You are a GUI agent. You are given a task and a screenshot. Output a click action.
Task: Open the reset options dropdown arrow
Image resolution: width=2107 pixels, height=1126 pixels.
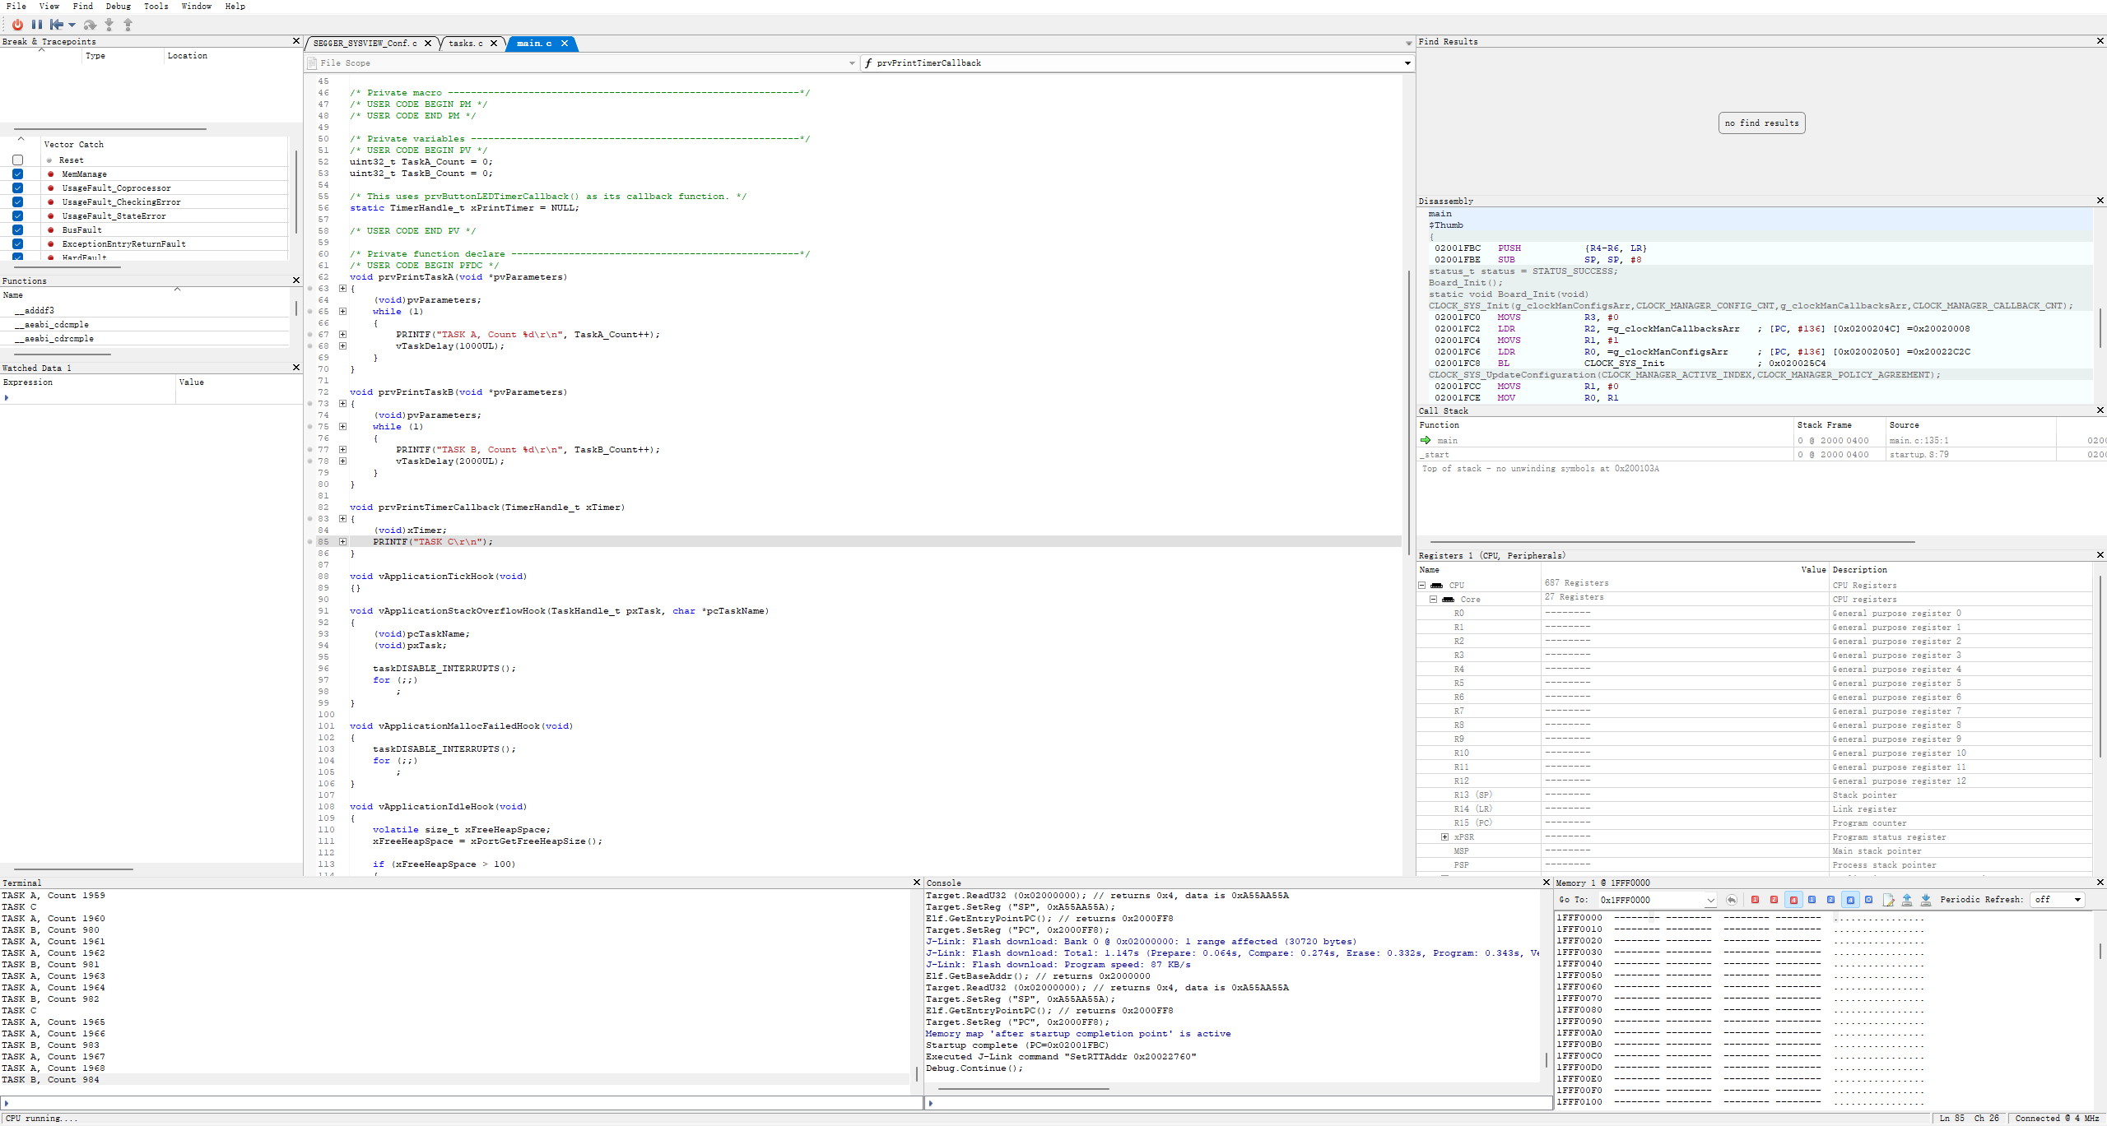pyautogui.click(x=72, y=25)
